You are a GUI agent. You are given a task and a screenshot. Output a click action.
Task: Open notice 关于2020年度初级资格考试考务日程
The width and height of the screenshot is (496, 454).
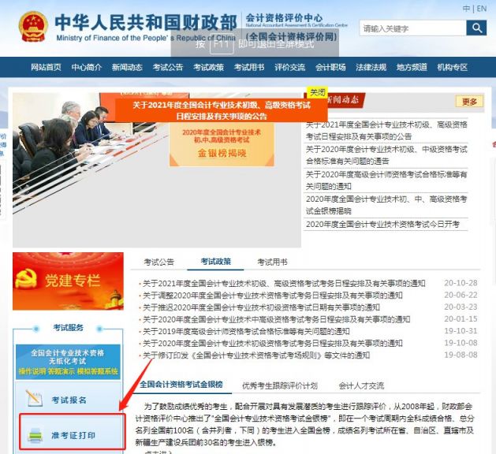[x=272, y=344]
